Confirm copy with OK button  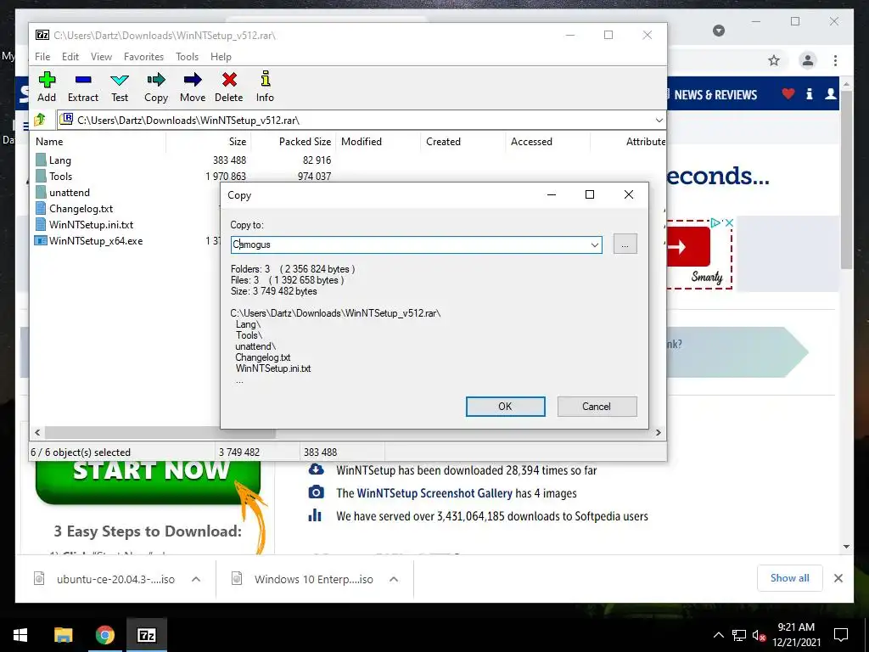click(505, 407)
